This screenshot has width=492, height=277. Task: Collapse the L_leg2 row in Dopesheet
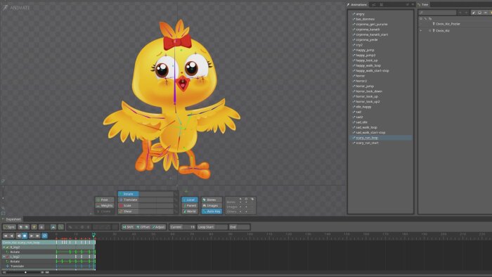4,257
